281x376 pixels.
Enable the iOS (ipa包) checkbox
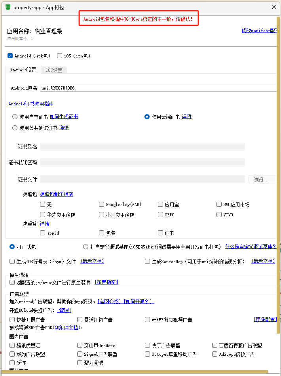[x=60, y=56]
